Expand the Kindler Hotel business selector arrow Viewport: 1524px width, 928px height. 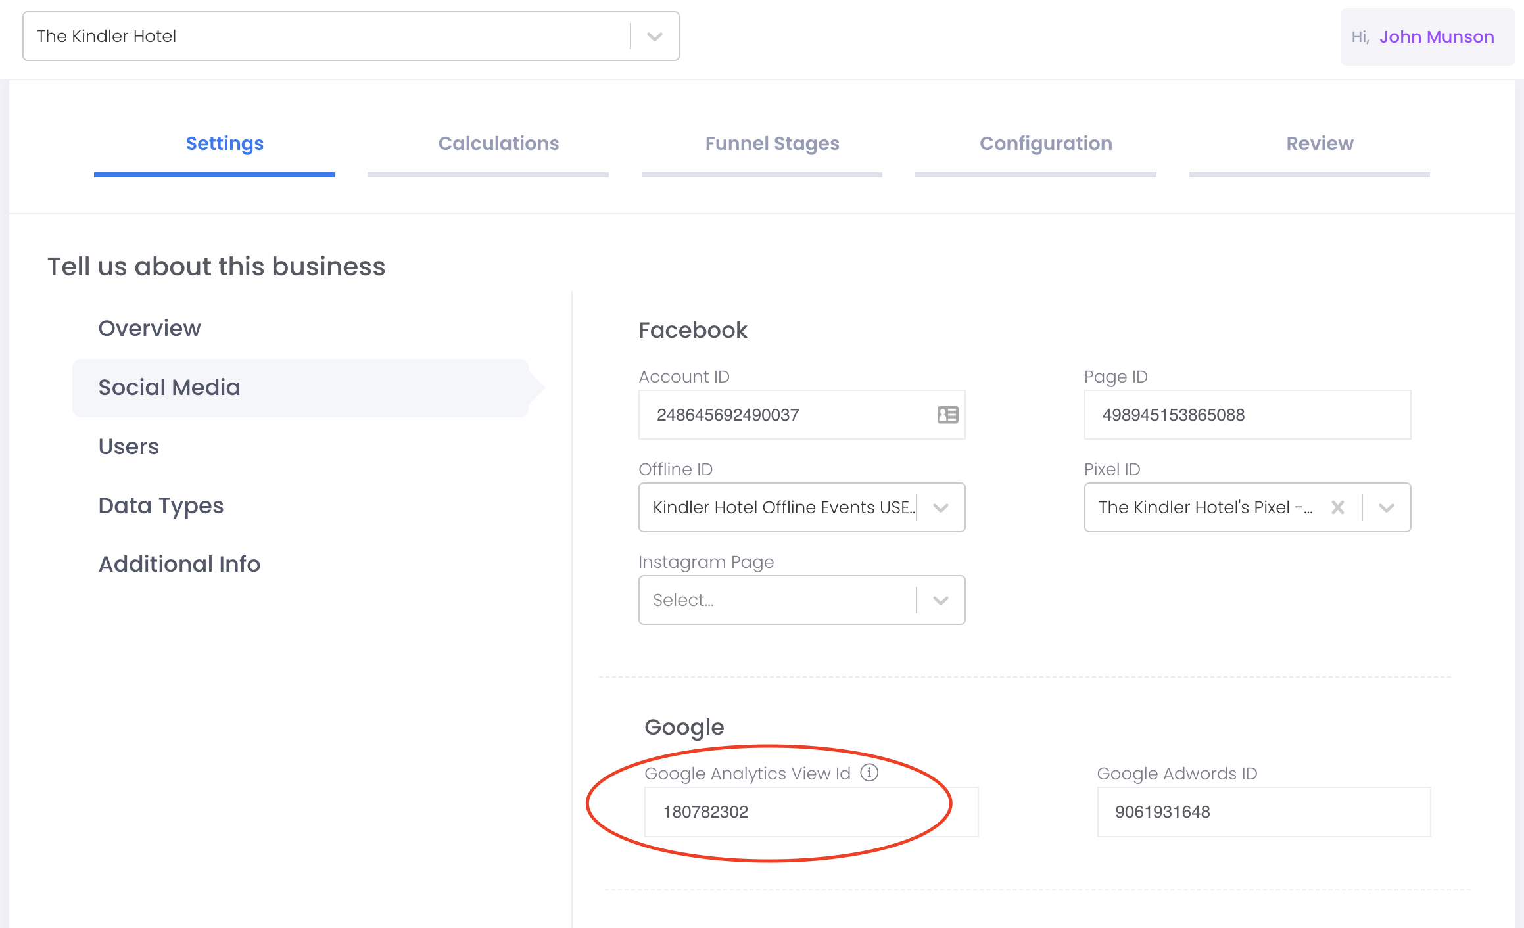click(x=654, y=37)
